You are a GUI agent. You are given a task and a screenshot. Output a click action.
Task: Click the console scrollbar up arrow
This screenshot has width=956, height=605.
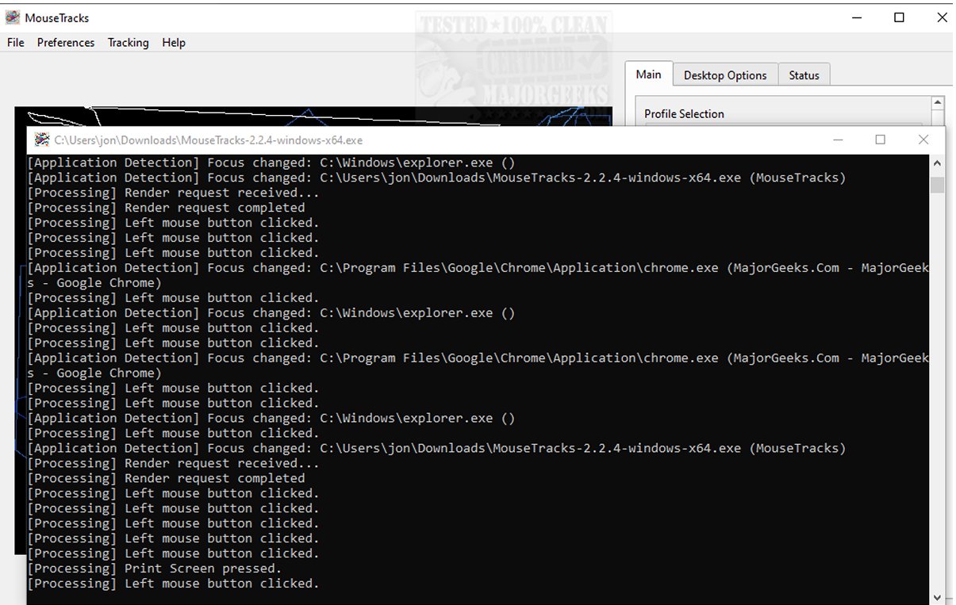[937, 163]
